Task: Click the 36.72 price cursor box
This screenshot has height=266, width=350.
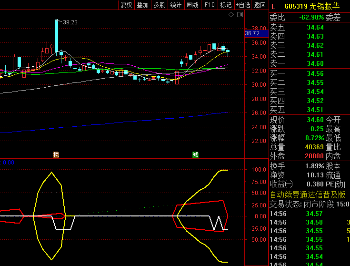Action: click(257, 33)
